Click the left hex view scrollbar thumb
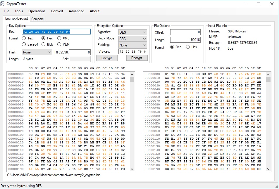 point(132,79)
